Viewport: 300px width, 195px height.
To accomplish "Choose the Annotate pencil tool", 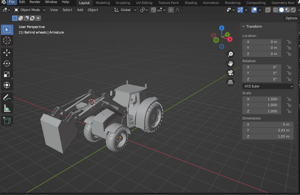I will pos(7,98).
